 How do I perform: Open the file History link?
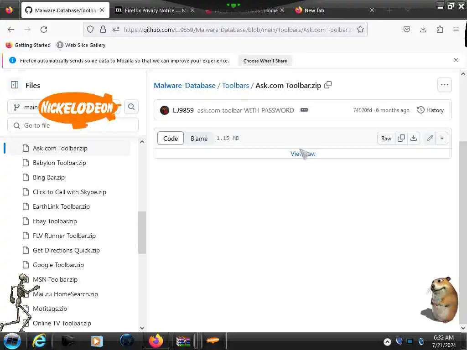pos(431,110)
